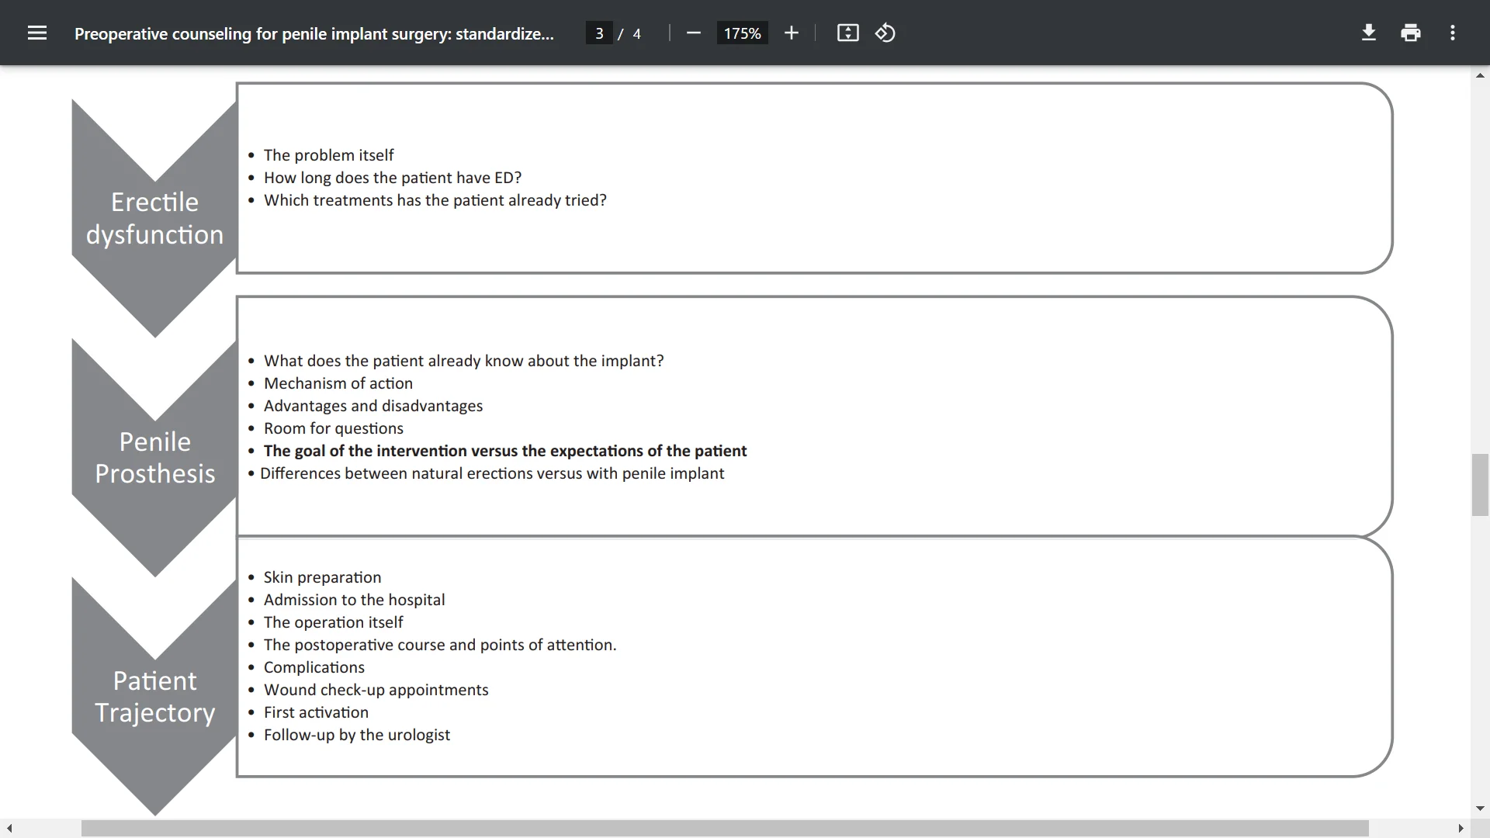This screenshot has width=1490, height=838.
Task: Click 'Follow-up by the urologist' bullet
Action: pyautogui.click(x=357, y=735)
